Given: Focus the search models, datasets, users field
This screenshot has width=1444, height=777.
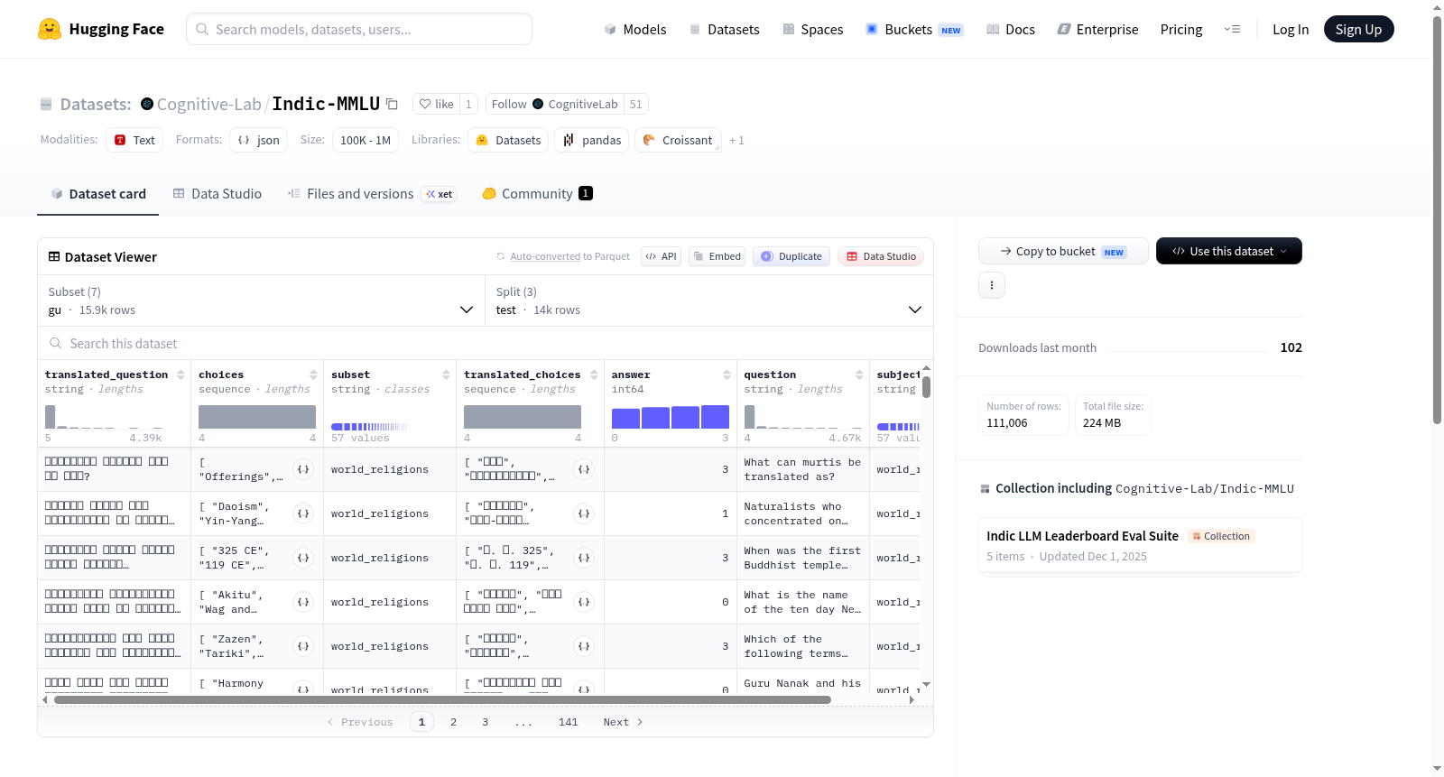Looking at the screenshot, I should pyautogui.click(x=359, y=29).
